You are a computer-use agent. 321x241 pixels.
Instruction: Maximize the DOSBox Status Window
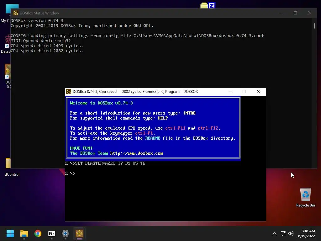point(295,13)
